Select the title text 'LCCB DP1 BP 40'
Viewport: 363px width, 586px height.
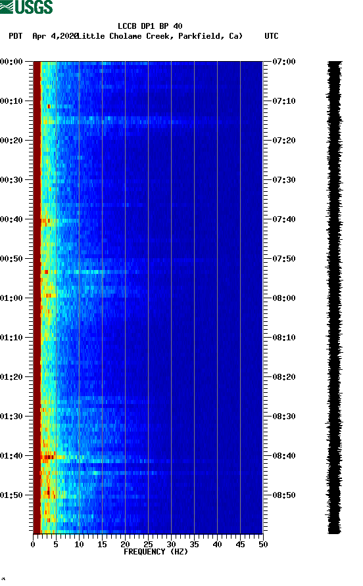150,26
